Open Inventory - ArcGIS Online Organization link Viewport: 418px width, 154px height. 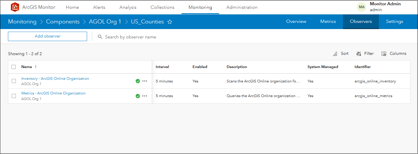tap(55, 79)
